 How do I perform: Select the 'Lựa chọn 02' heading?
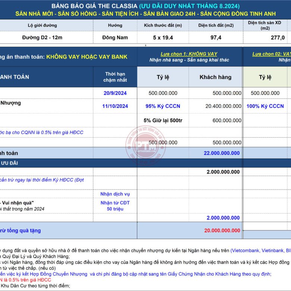pyautogui.click(x=272, y=54)
